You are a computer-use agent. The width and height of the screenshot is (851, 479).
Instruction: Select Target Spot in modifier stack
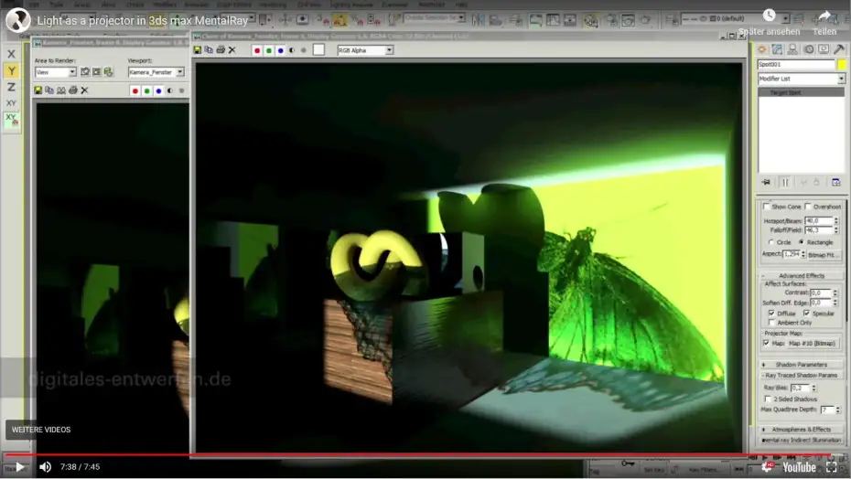[801, 92]
